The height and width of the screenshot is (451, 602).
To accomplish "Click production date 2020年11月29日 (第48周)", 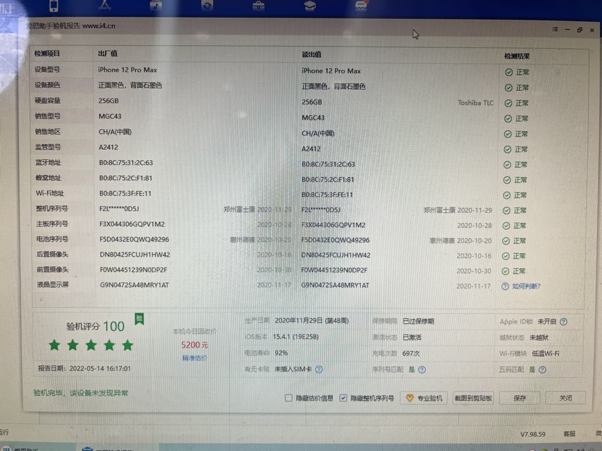I will pos(311,321).
